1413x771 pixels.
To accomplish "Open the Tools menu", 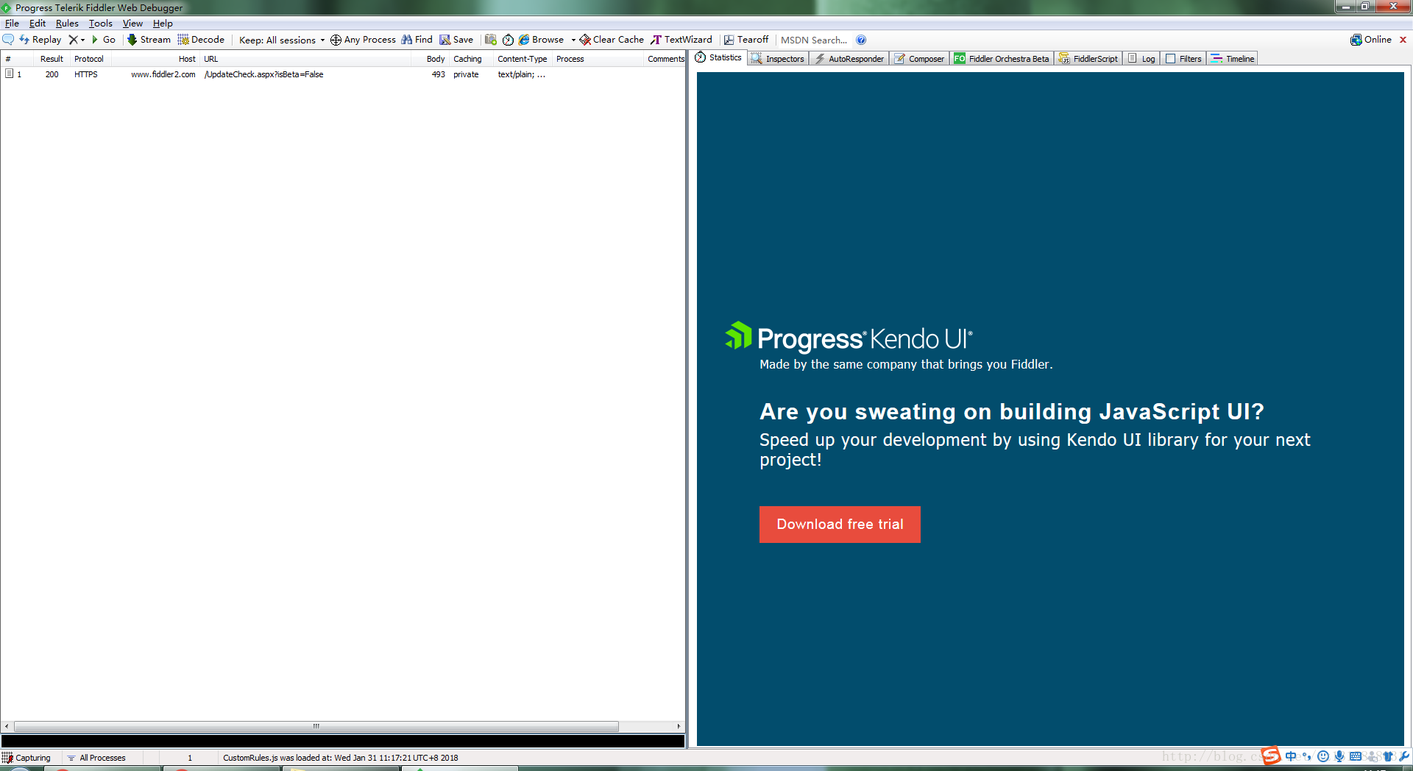I will click(101, 24).
